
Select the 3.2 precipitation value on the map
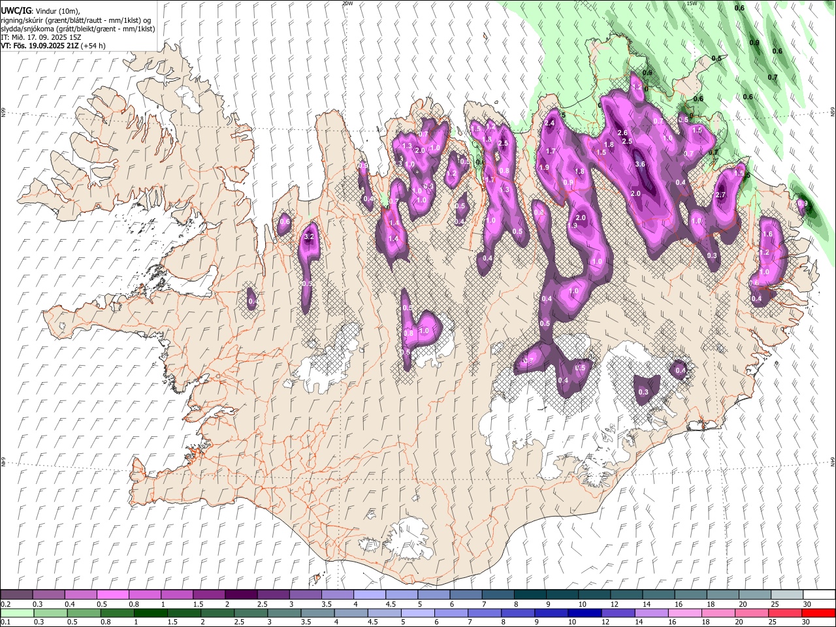tap(310, 236)
